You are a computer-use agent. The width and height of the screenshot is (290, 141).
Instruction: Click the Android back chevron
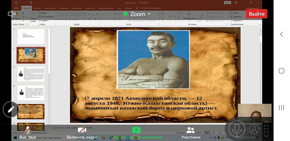tap(281, 34)
